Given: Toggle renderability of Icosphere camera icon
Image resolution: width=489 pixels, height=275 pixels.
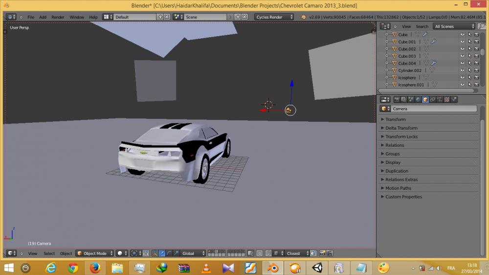Looking at the screenshot, I should [476, 77].
